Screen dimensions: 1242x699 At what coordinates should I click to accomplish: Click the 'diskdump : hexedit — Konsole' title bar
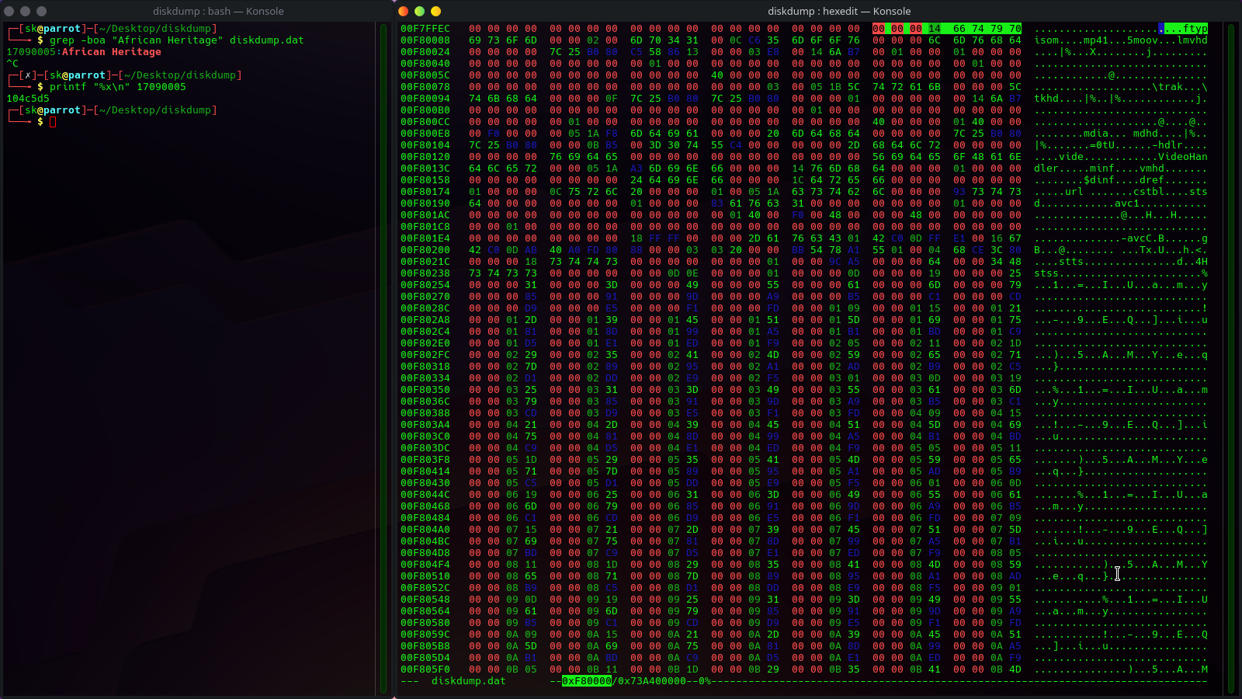point(839,11)
